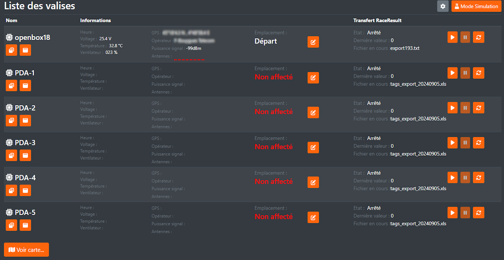
Task: Click the single window icon under PDA-5
Action: click(25, 225)
